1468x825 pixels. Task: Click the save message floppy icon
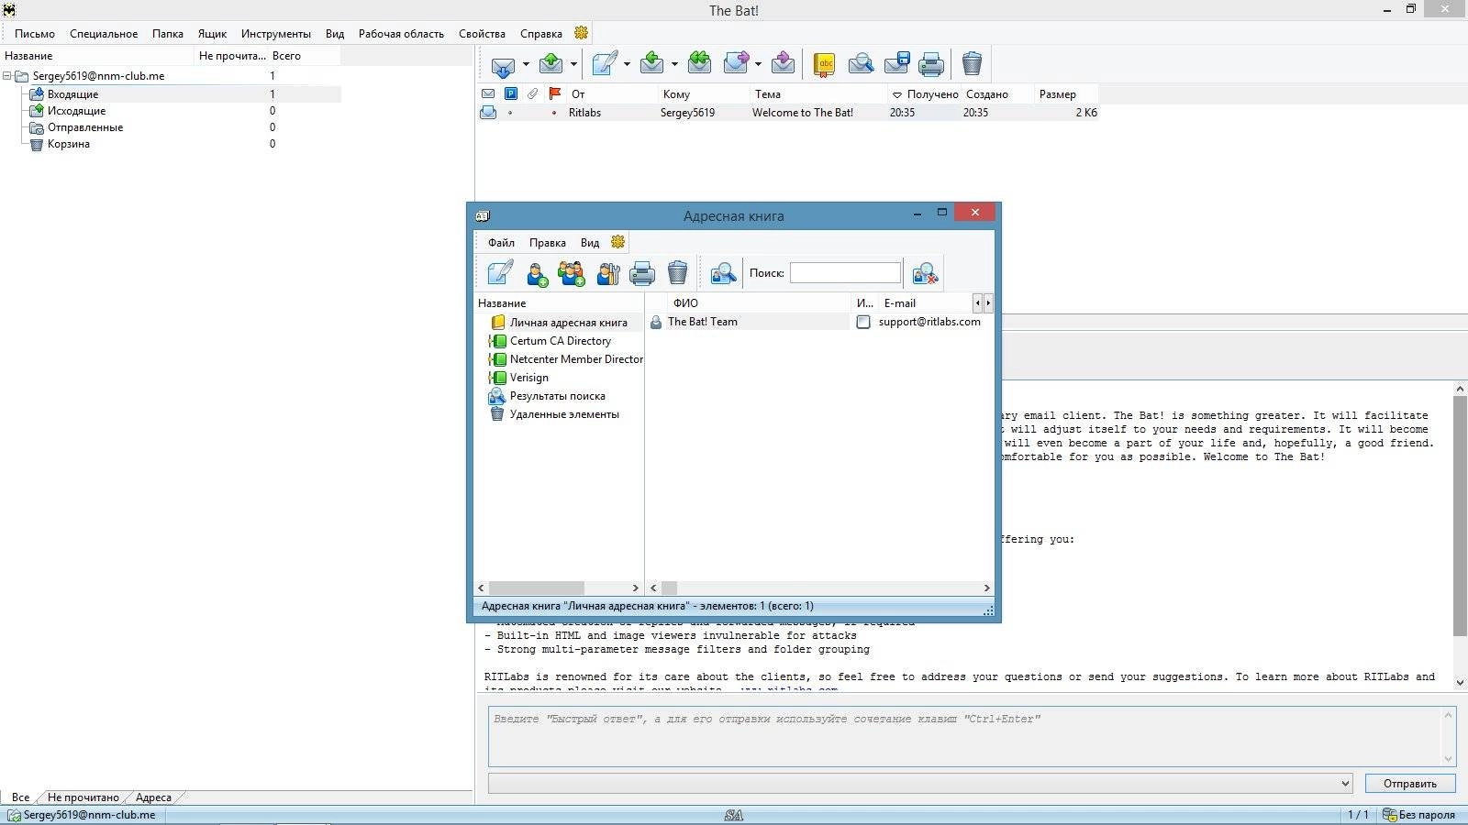click(x=896, y=64)
